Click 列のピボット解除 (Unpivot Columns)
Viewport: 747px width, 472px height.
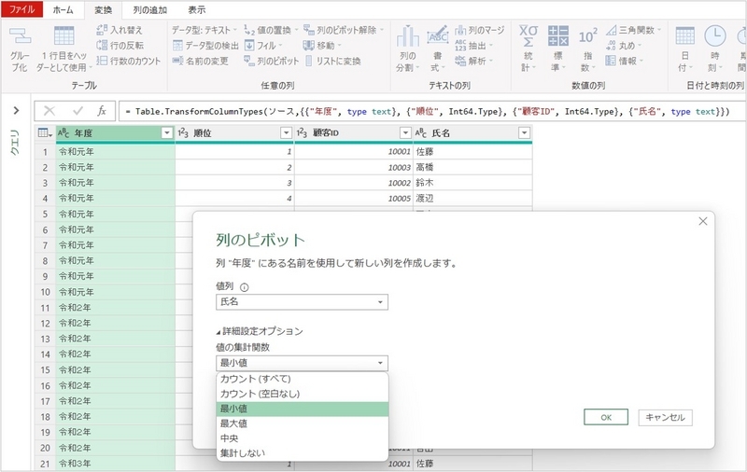tap(344, 30)
